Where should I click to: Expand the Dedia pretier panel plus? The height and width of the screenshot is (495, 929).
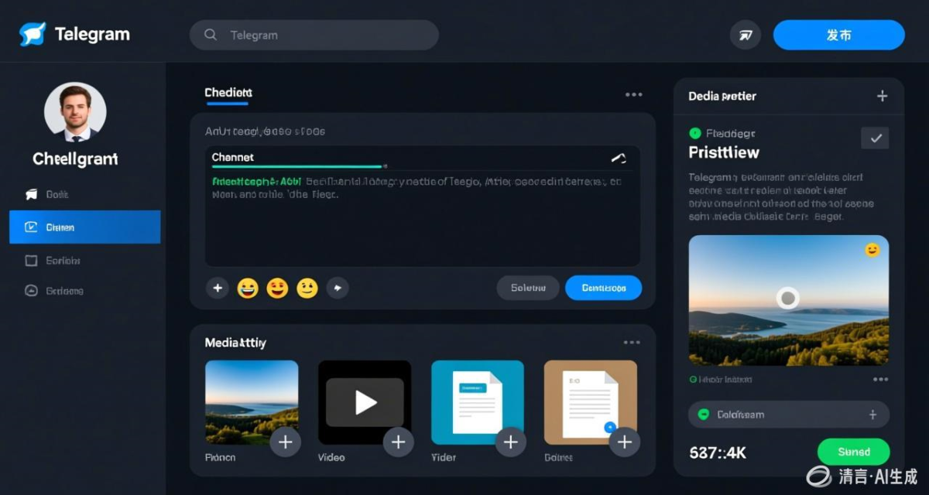(882, 96)
